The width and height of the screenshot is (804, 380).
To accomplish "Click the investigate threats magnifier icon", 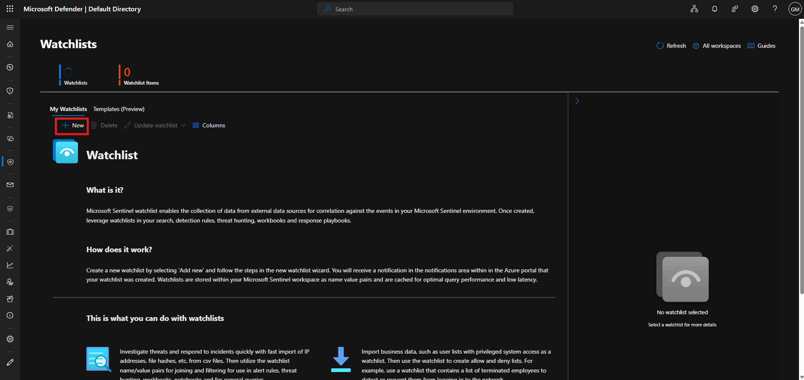I will coord(99,359).
